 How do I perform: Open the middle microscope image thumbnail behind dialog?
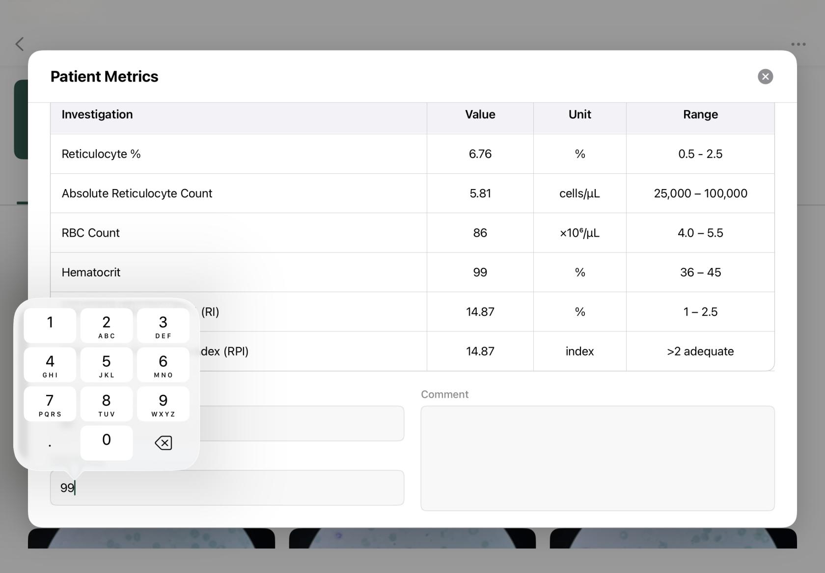412,538
